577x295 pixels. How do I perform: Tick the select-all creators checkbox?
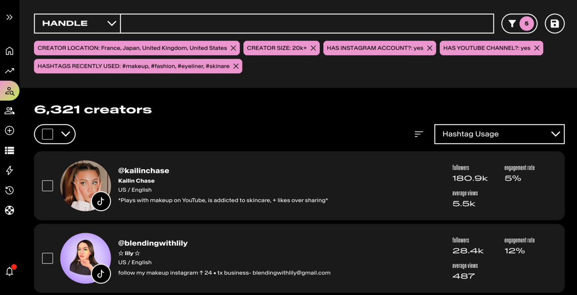click(x=47, y=134)
